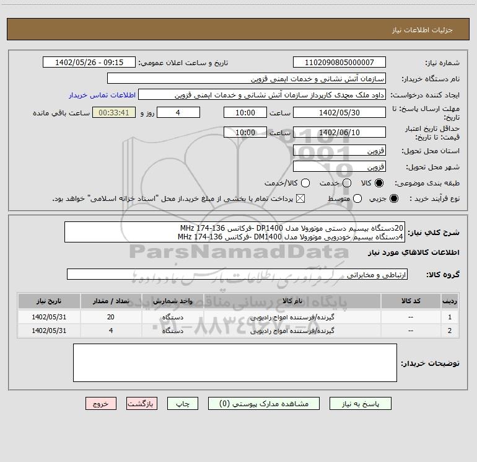Viewport: 477px width, 462px height.
Task: Click the response deadline time field 10:00
Action: pos(245,112)
